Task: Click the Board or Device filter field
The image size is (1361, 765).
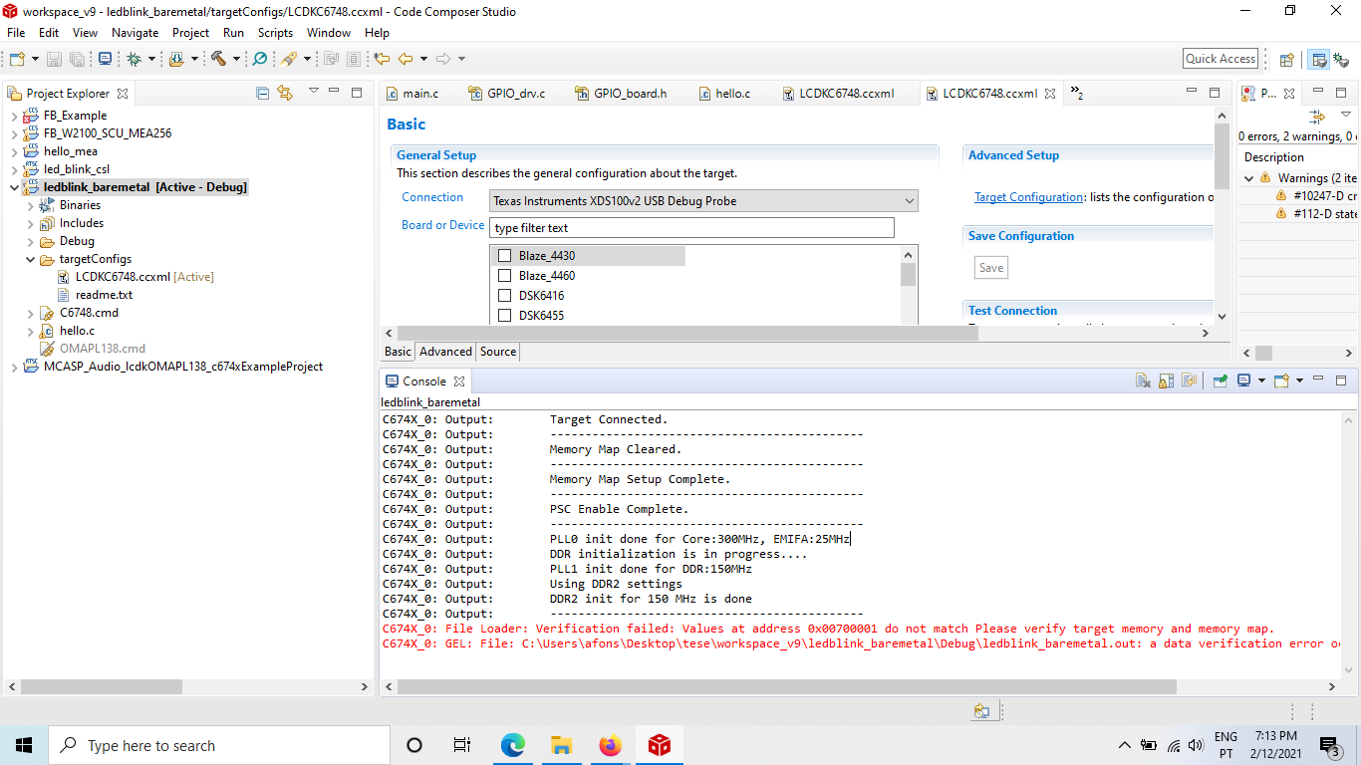Action: click(691, 228)
